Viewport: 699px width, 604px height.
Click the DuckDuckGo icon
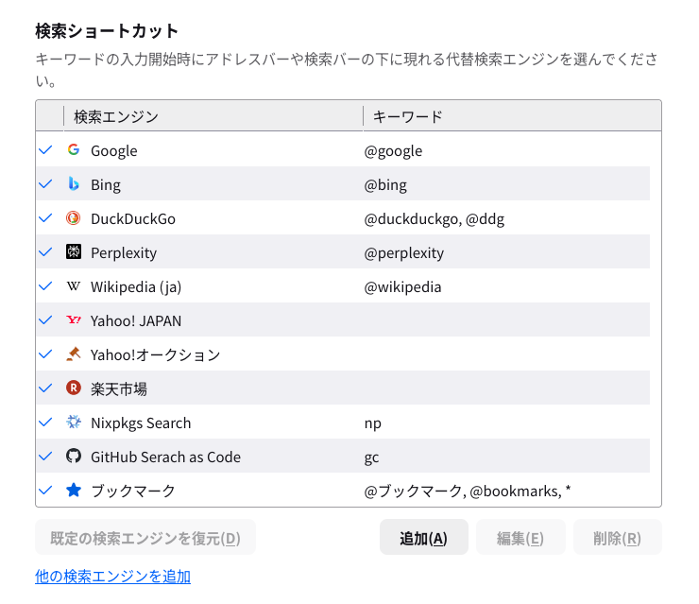click(74, 217)
